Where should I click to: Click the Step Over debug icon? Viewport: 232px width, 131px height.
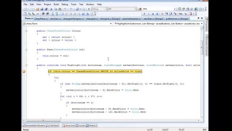coord(171,14)
